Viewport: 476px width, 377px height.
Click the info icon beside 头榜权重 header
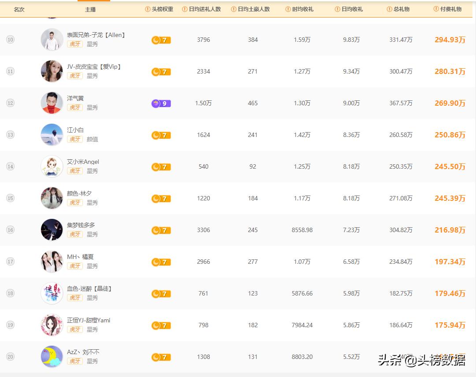(148, 9)
